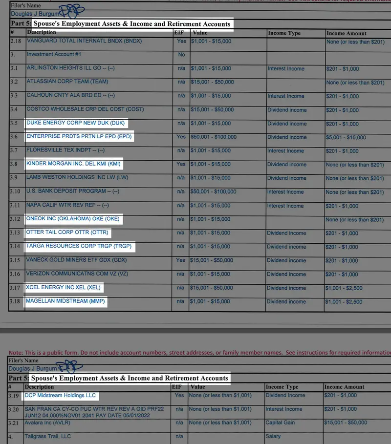Image resolution: width=391 pixels, height=444 pixels.
Task: Click the XCEL ENERGY INC XEL description
Action: (x=63, y=288)
